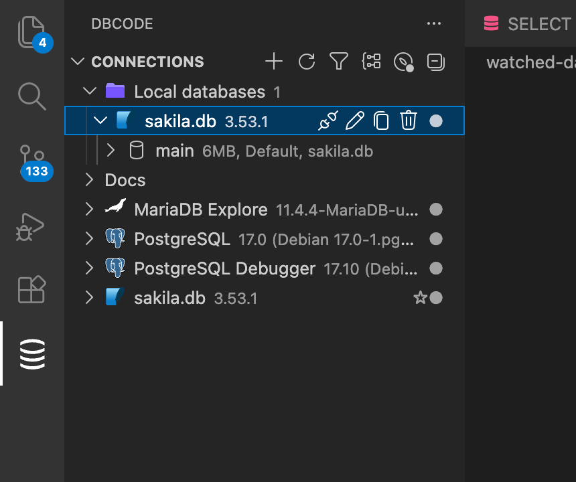576x482 pixels.
Task: Click the 'watched-d' text in editor
Action: pyautogui.click(x=530, y=62)
